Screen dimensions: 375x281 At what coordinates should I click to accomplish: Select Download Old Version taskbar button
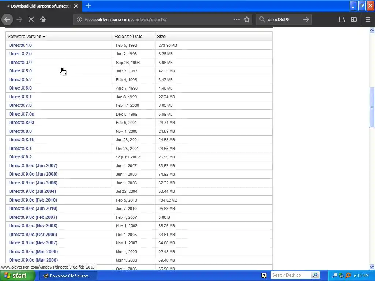pos(68,276)
